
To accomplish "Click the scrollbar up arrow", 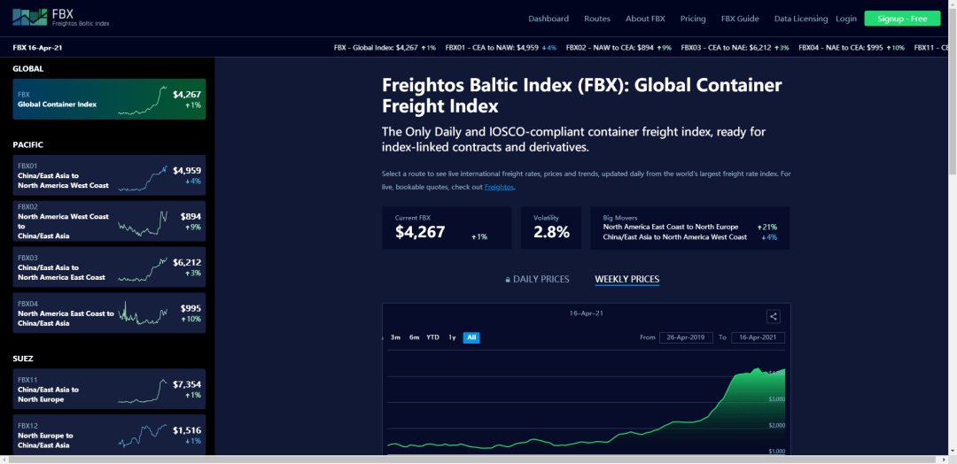I will (x=952, y=4).
